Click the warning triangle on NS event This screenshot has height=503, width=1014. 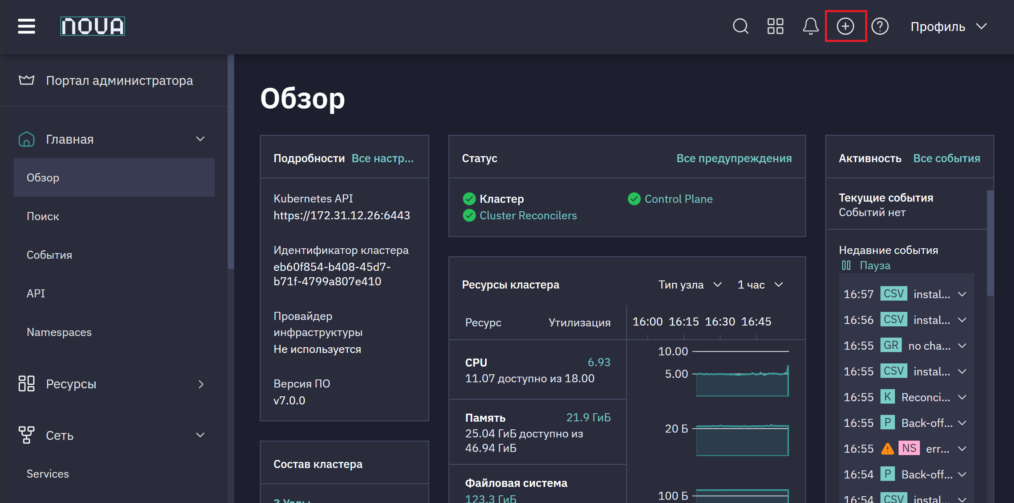[x=887, y=448]
